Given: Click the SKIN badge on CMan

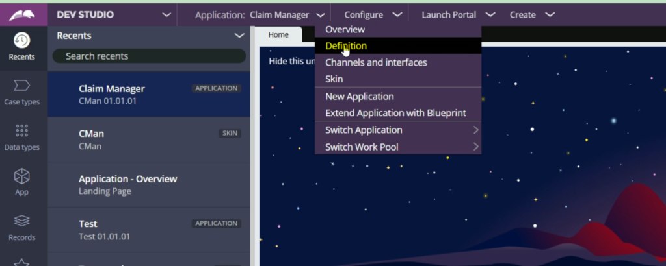Looking at the screenshot, I should pyautogui.click(x=230, y=134).
